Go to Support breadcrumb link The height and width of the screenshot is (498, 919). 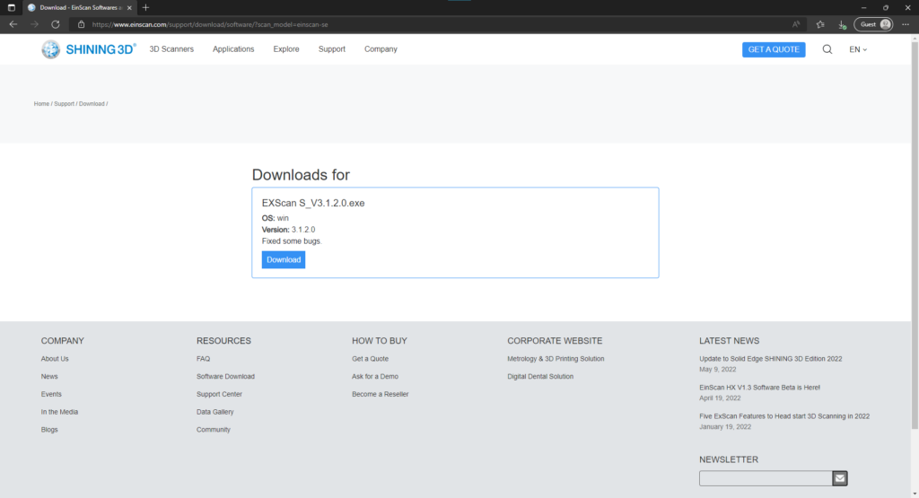point(64,104)
